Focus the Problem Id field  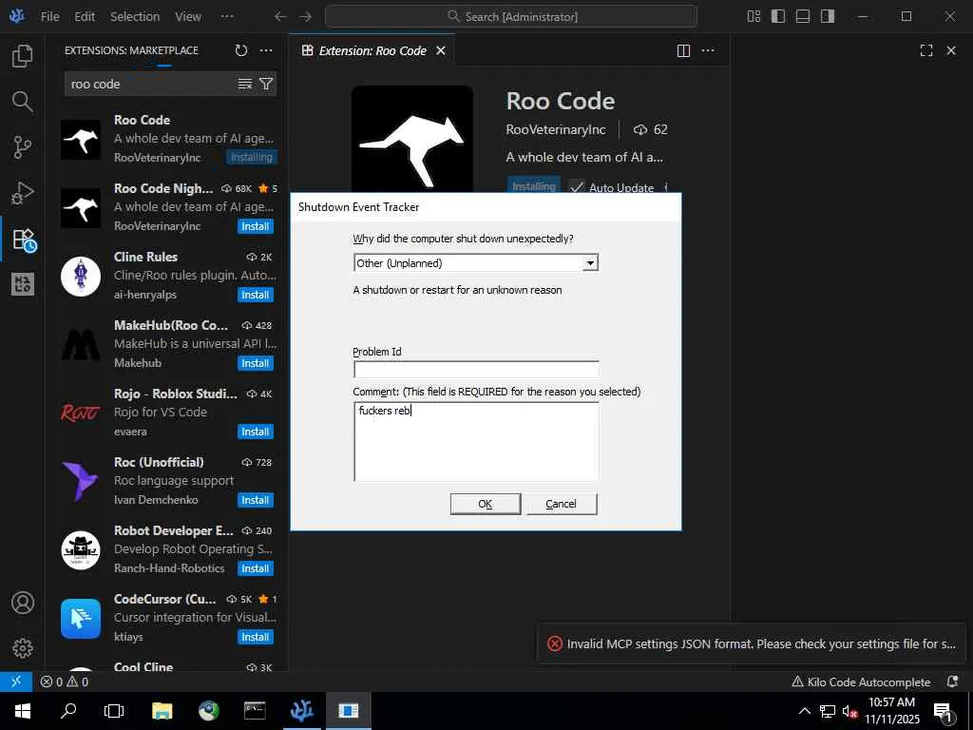tap(476, 370)
